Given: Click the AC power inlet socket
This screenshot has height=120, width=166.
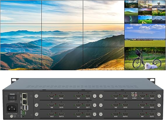Looking at the screenshot, I should [12, 108].
